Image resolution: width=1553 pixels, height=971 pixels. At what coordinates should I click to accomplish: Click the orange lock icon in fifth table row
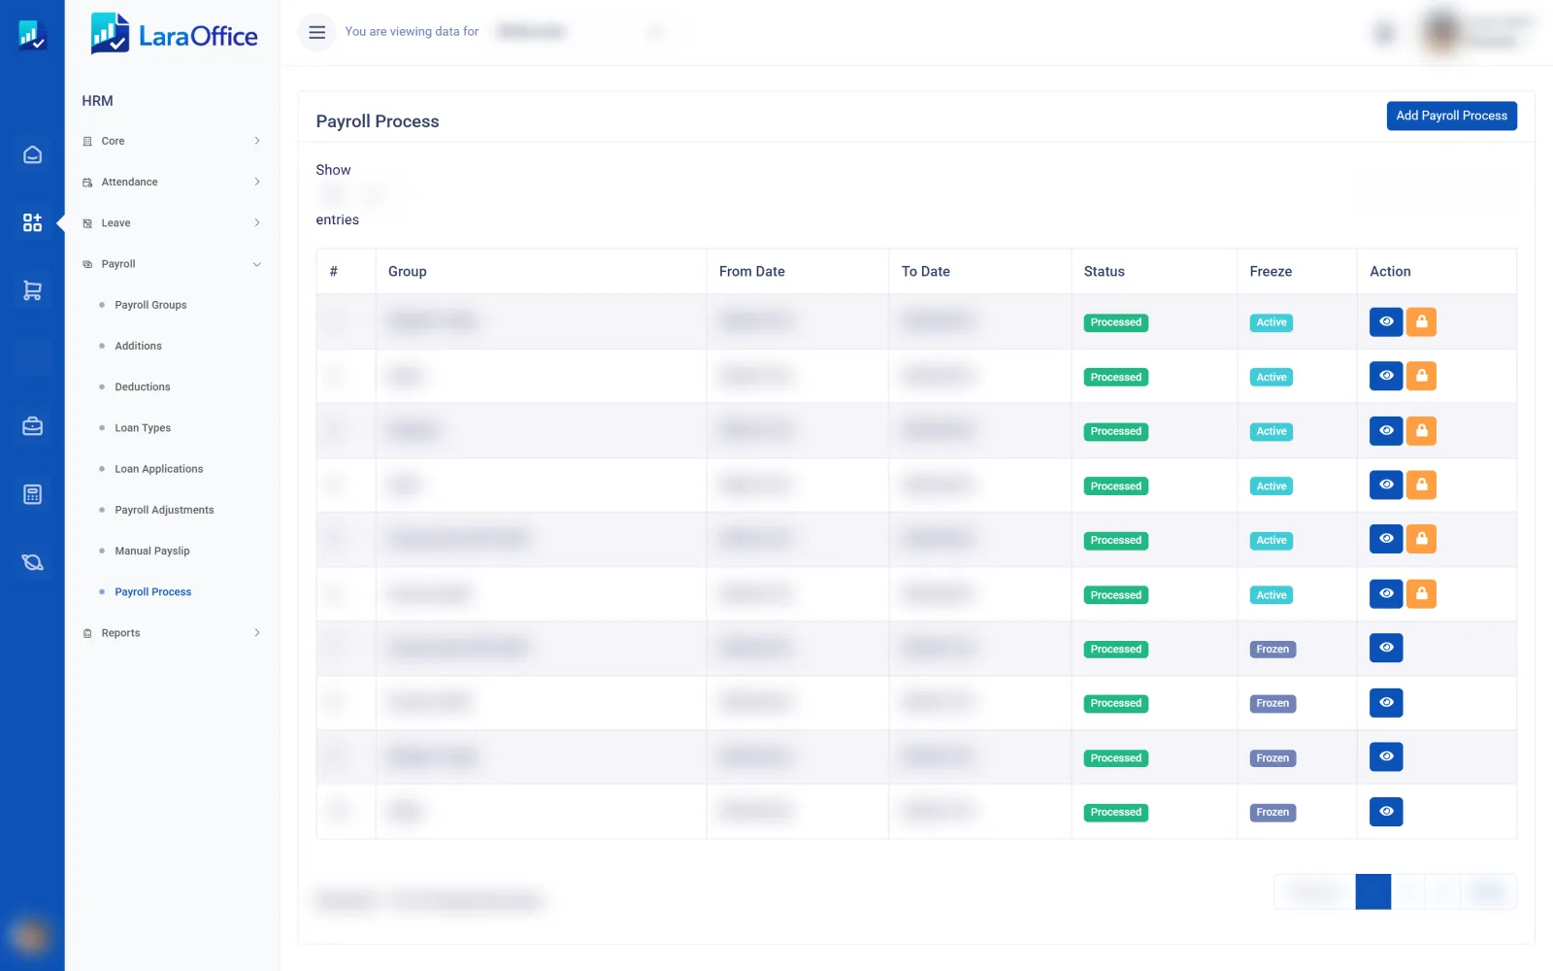[1421, 539]
